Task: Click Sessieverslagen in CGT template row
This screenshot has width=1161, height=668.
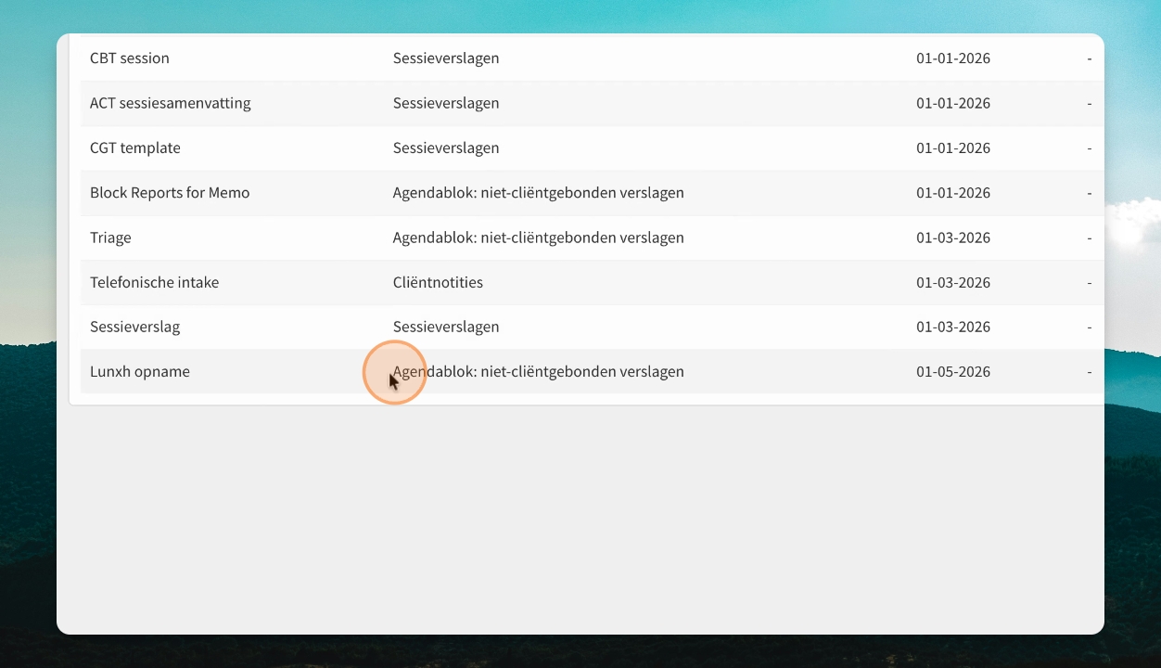Action: click(446, 148)
